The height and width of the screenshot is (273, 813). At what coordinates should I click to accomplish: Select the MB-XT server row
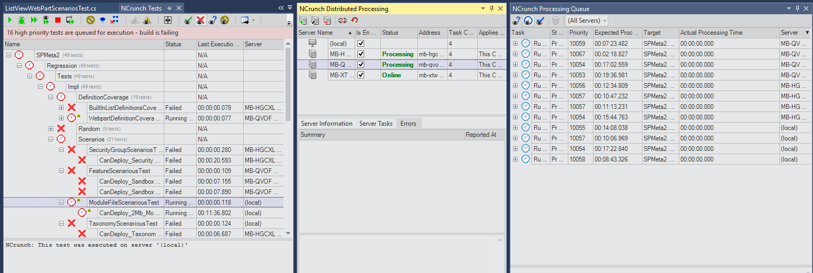pos(402,75)
